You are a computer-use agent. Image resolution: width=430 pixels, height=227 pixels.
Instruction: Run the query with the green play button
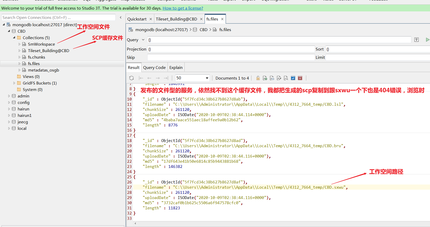pyautogui.click(x=427, y=40)
